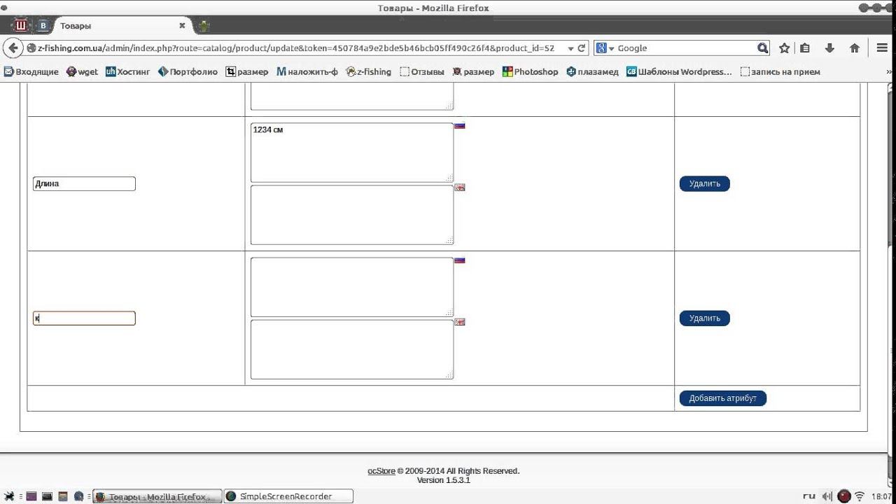896x504 pixels.
Task: Click the red recorder tray icon
Action: coord(844,496)
